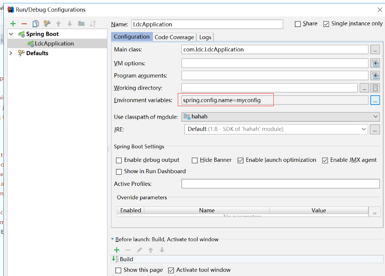Sort configurations alphabetically
385x276 pixels.
93,24
